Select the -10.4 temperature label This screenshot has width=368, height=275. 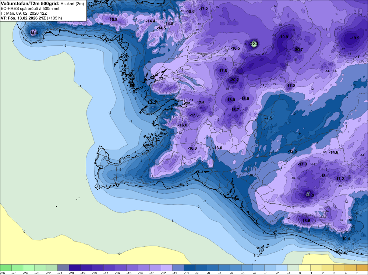(345, 239)
